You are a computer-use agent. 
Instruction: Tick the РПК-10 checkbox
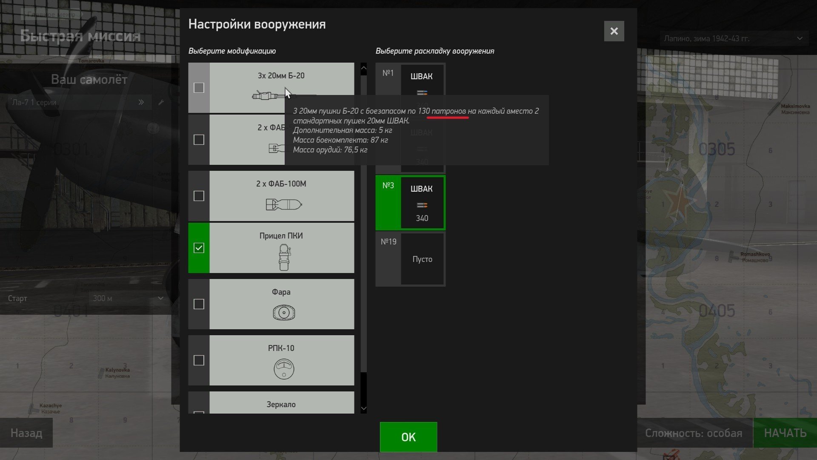pyautogui.click(x=199, y=360)
